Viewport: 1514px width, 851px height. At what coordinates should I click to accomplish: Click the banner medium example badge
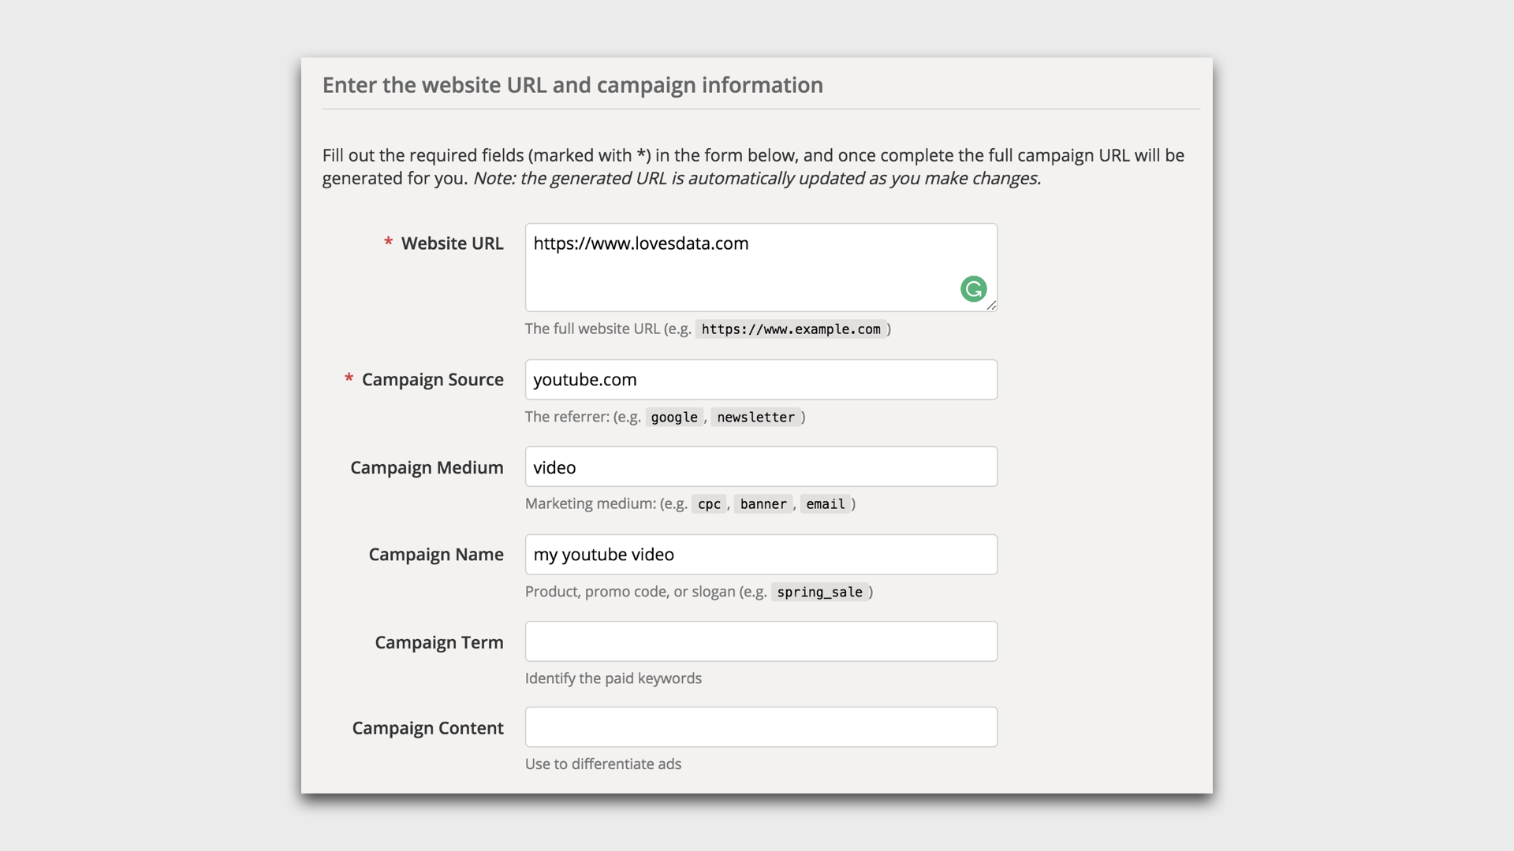point(763,504)
